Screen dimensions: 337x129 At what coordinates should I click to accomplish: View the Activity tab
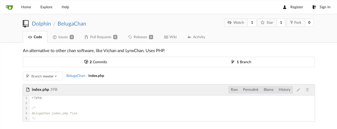[196, 37]
